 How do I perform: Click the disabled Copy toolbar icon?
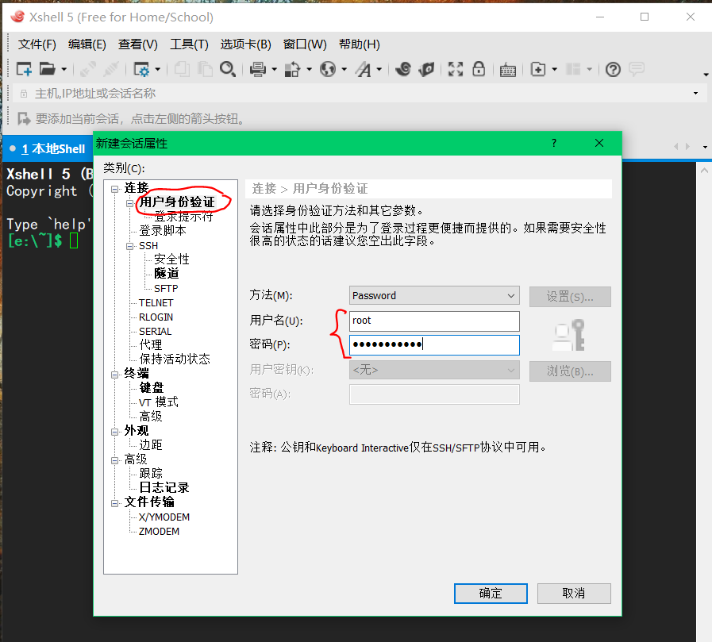[182, 69]
